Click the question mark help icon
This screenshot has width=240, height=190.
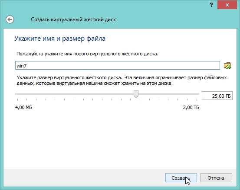click(x=211, y=5)
